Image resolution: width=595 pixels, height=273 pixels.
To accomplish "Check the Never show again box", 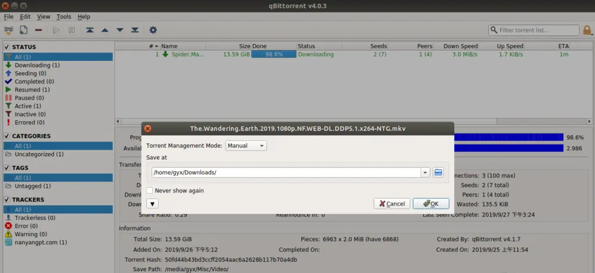I will click(x=150, y=190).
